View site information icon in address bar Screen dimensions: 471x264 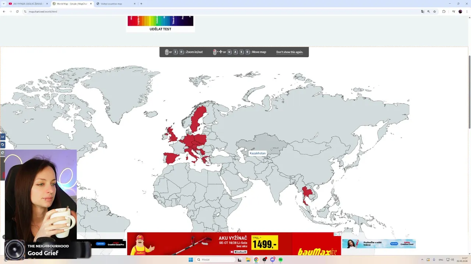25,11
